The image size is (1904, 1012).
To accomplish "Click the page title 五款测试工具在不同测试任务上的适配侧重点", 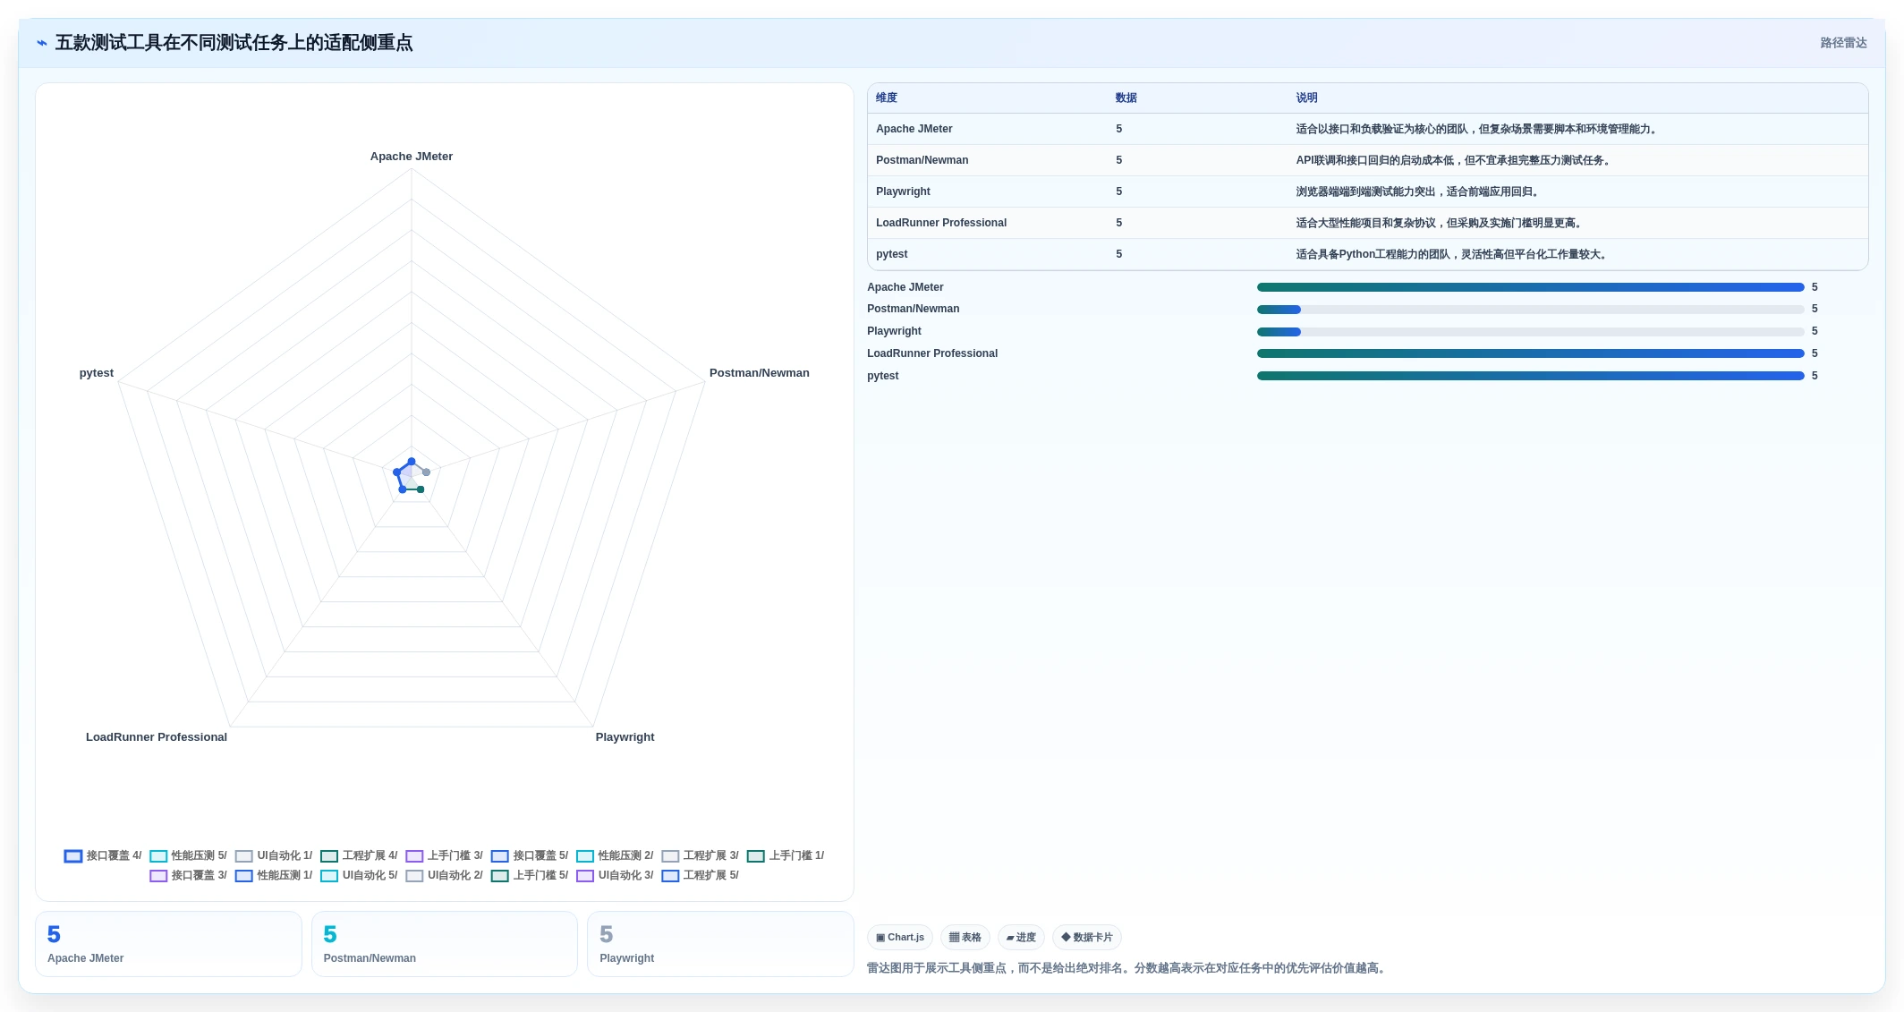I will click(x=234, y=43).
